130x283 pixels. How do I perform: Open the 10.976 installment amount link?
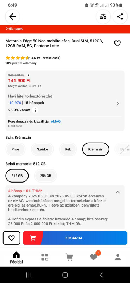(x=15, y=103)
